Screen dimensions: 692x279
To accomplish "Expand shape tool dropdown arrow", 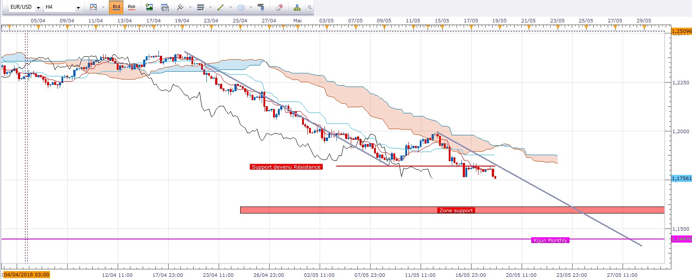I will click(x=251, y=7).
